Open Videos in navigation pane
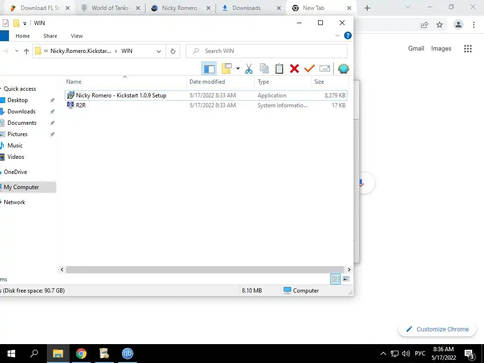484x363 pixels. (16, 157)
